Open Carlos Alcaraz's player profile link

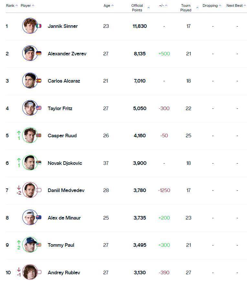64,81
